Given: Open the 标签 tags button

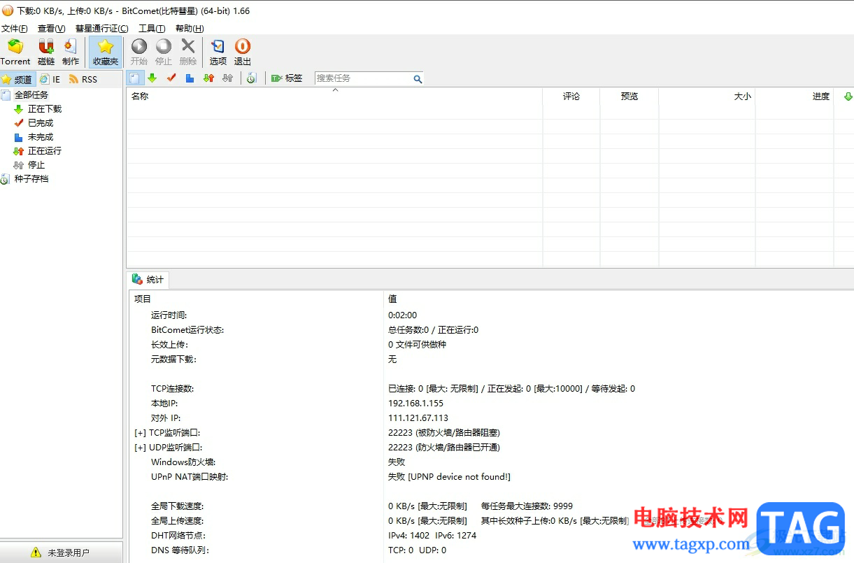Looking at the screenshot, I should [x=287, y=78].
